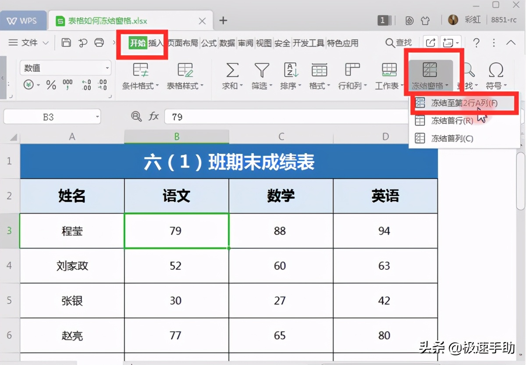Screen dimensions: 526x365
Task: Click the Sort (排序) A-Z icon
Action: (291, 70)
